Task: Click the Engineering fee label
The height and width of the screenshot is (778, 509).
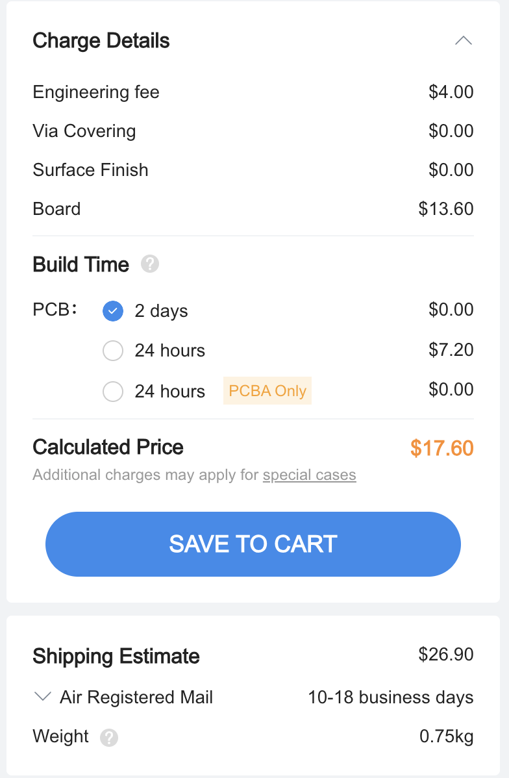Action: pos(96,92)
